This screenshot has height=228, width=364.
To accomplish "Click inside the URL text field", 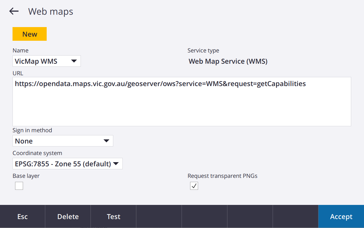I will [x=182, y=101].
